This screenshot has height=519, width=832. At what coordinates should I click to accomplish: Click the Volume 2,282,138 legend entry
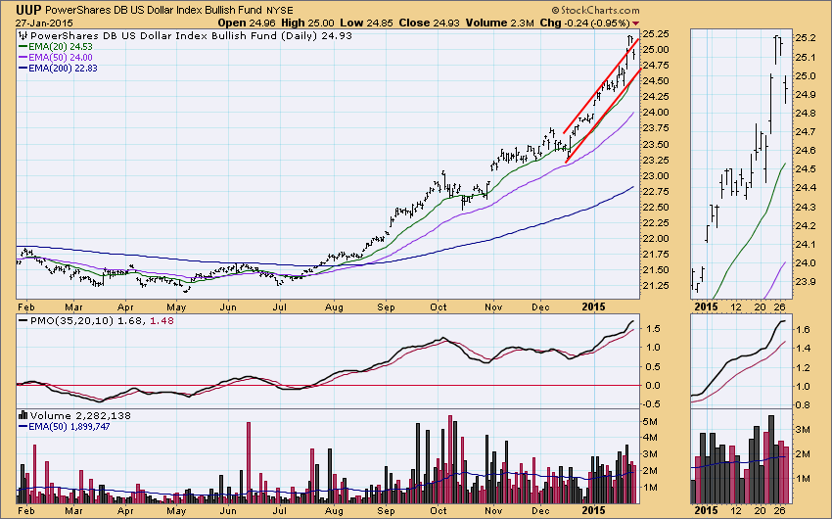tap(80, 415)
